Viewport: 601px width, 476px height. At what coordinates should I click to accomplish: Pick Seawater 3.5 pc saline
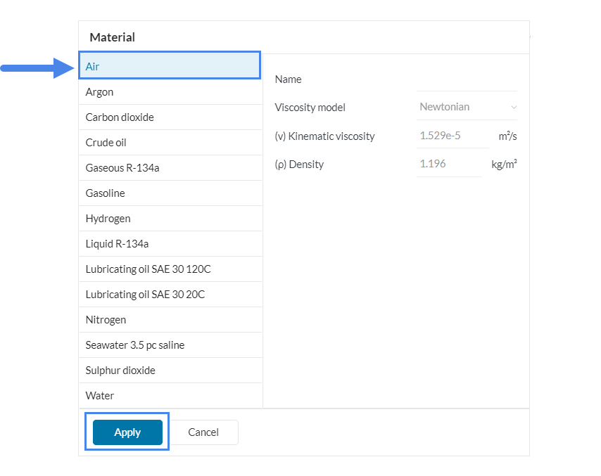click(x=169, y=345)
